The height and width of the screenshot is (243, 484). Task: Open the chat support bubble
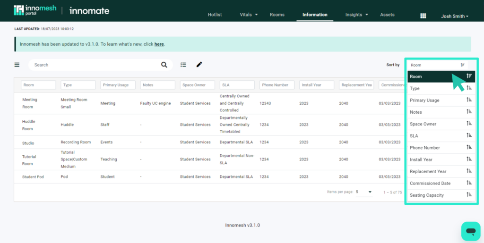471,231
